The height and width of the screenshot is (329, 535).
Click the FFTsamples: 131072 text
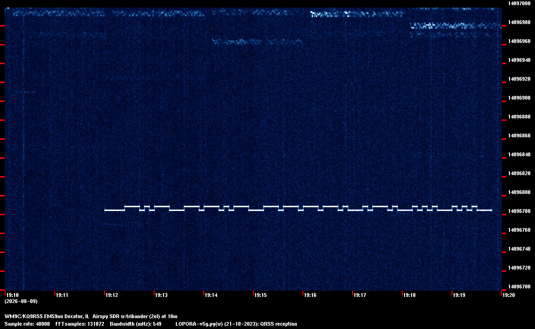[80, 324]
